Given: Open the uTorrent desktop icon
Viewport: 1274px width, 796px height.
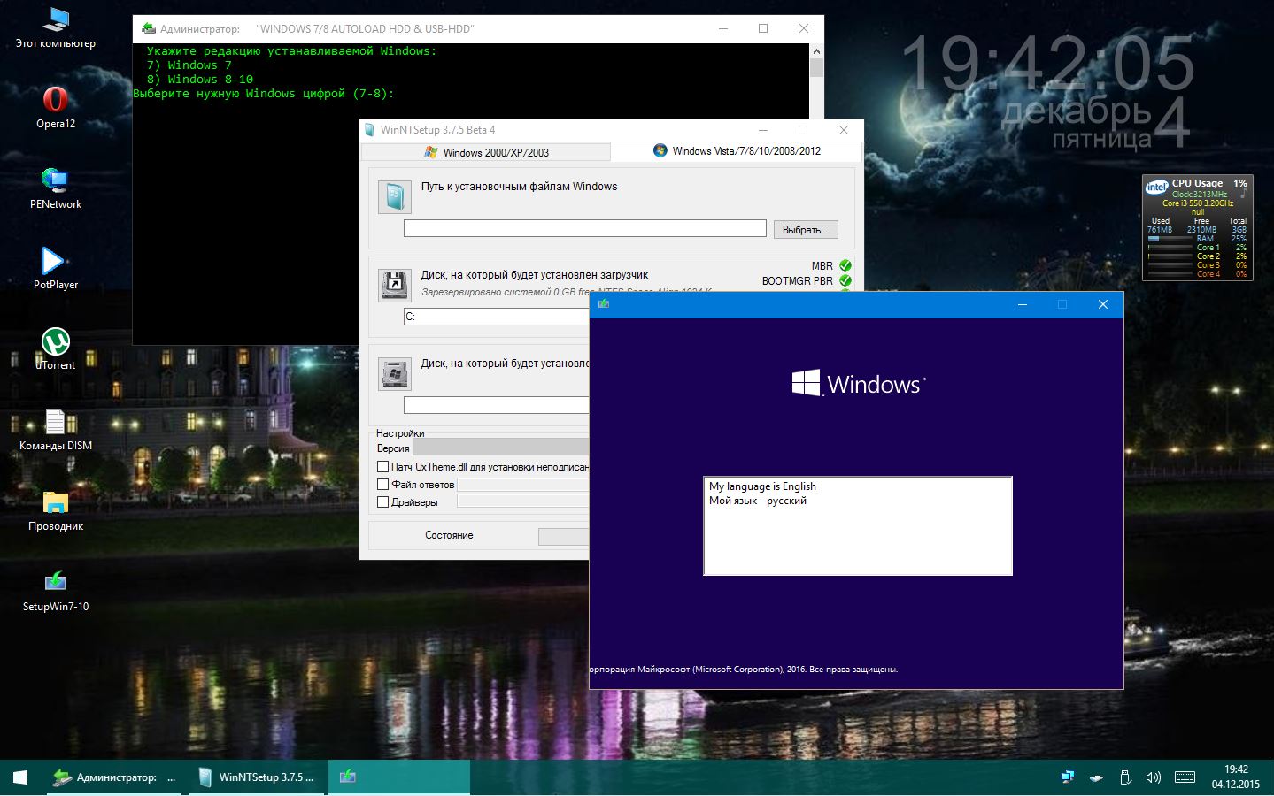Looking at the screenshot, I should [x=55, y=348].
